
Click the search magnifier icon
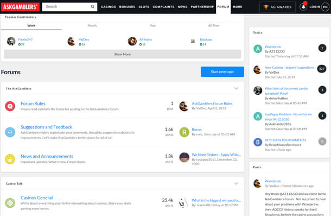click(x=93, y=6)
